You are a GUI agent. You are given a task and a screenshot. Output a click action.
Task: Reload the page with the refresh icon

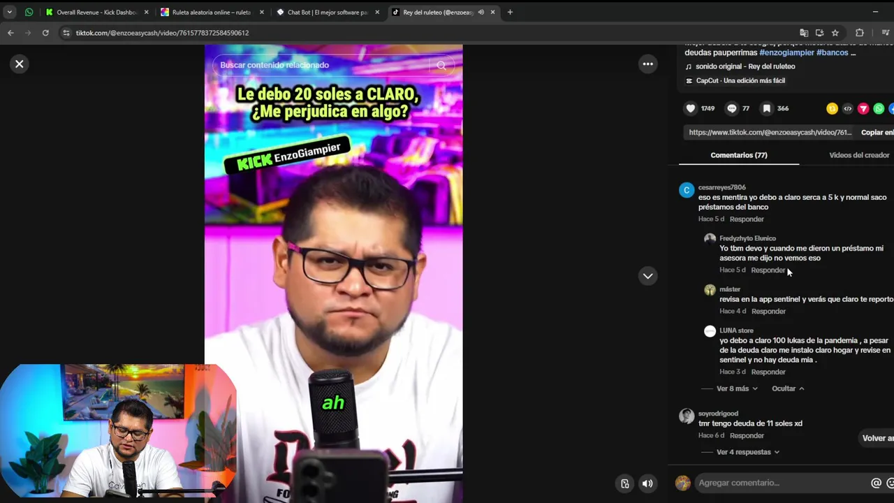(45, 33)
